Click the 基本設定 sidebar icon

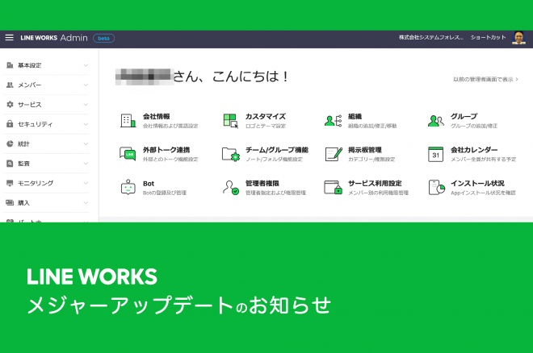[10, 65]
